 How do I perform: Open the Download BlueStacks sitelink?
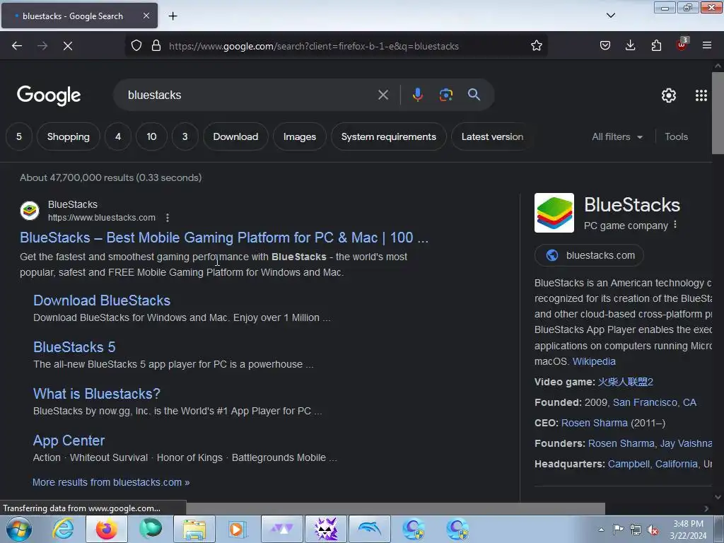(x=102, y=300)
